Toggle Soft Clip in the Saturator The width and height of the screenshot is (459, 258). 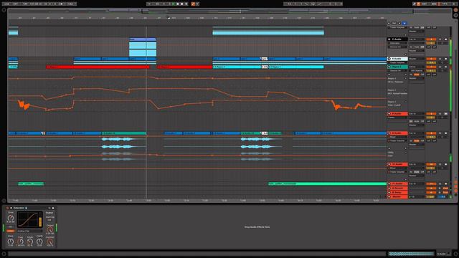(x=49, y=220)
